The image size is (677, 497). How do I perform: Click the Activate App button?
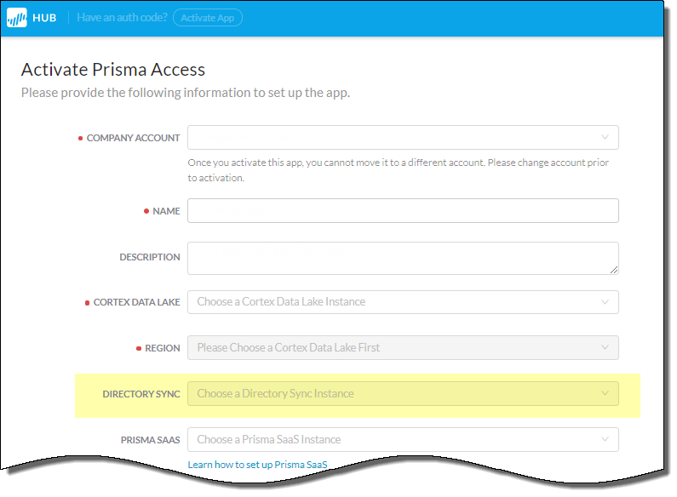[x=208, y=18]
